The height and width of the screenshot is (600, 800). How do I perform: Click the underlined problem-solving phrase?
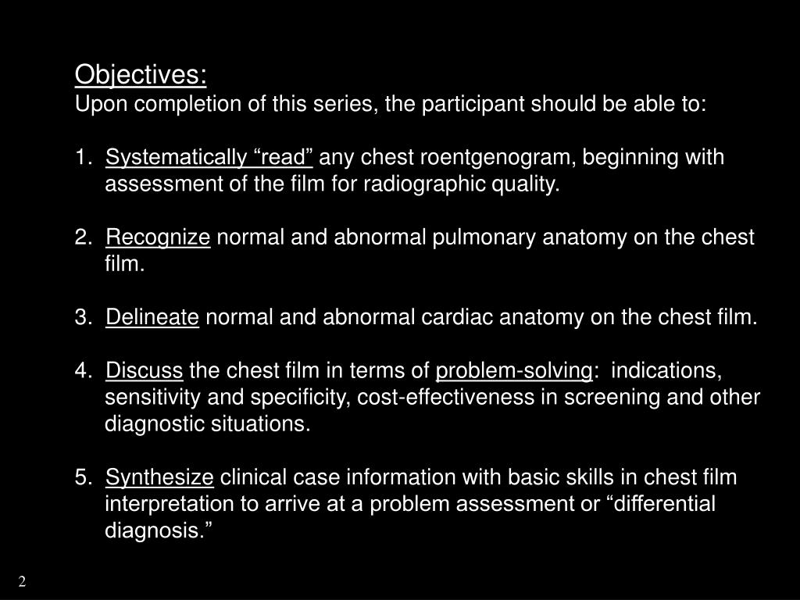514,371
